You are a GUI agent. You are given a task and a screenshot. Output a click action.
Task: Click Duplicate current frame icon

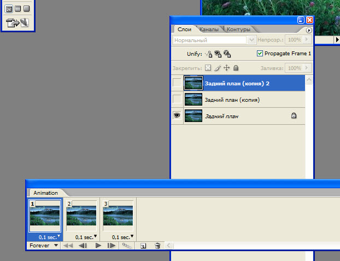(143, 246)
